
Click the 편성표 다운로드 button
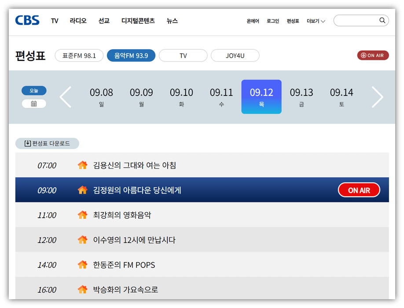coord(47,143)
